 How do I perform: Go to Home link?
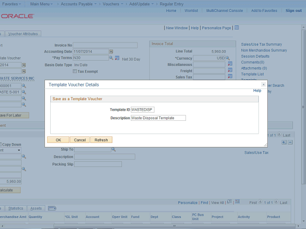tap(171, 10)
